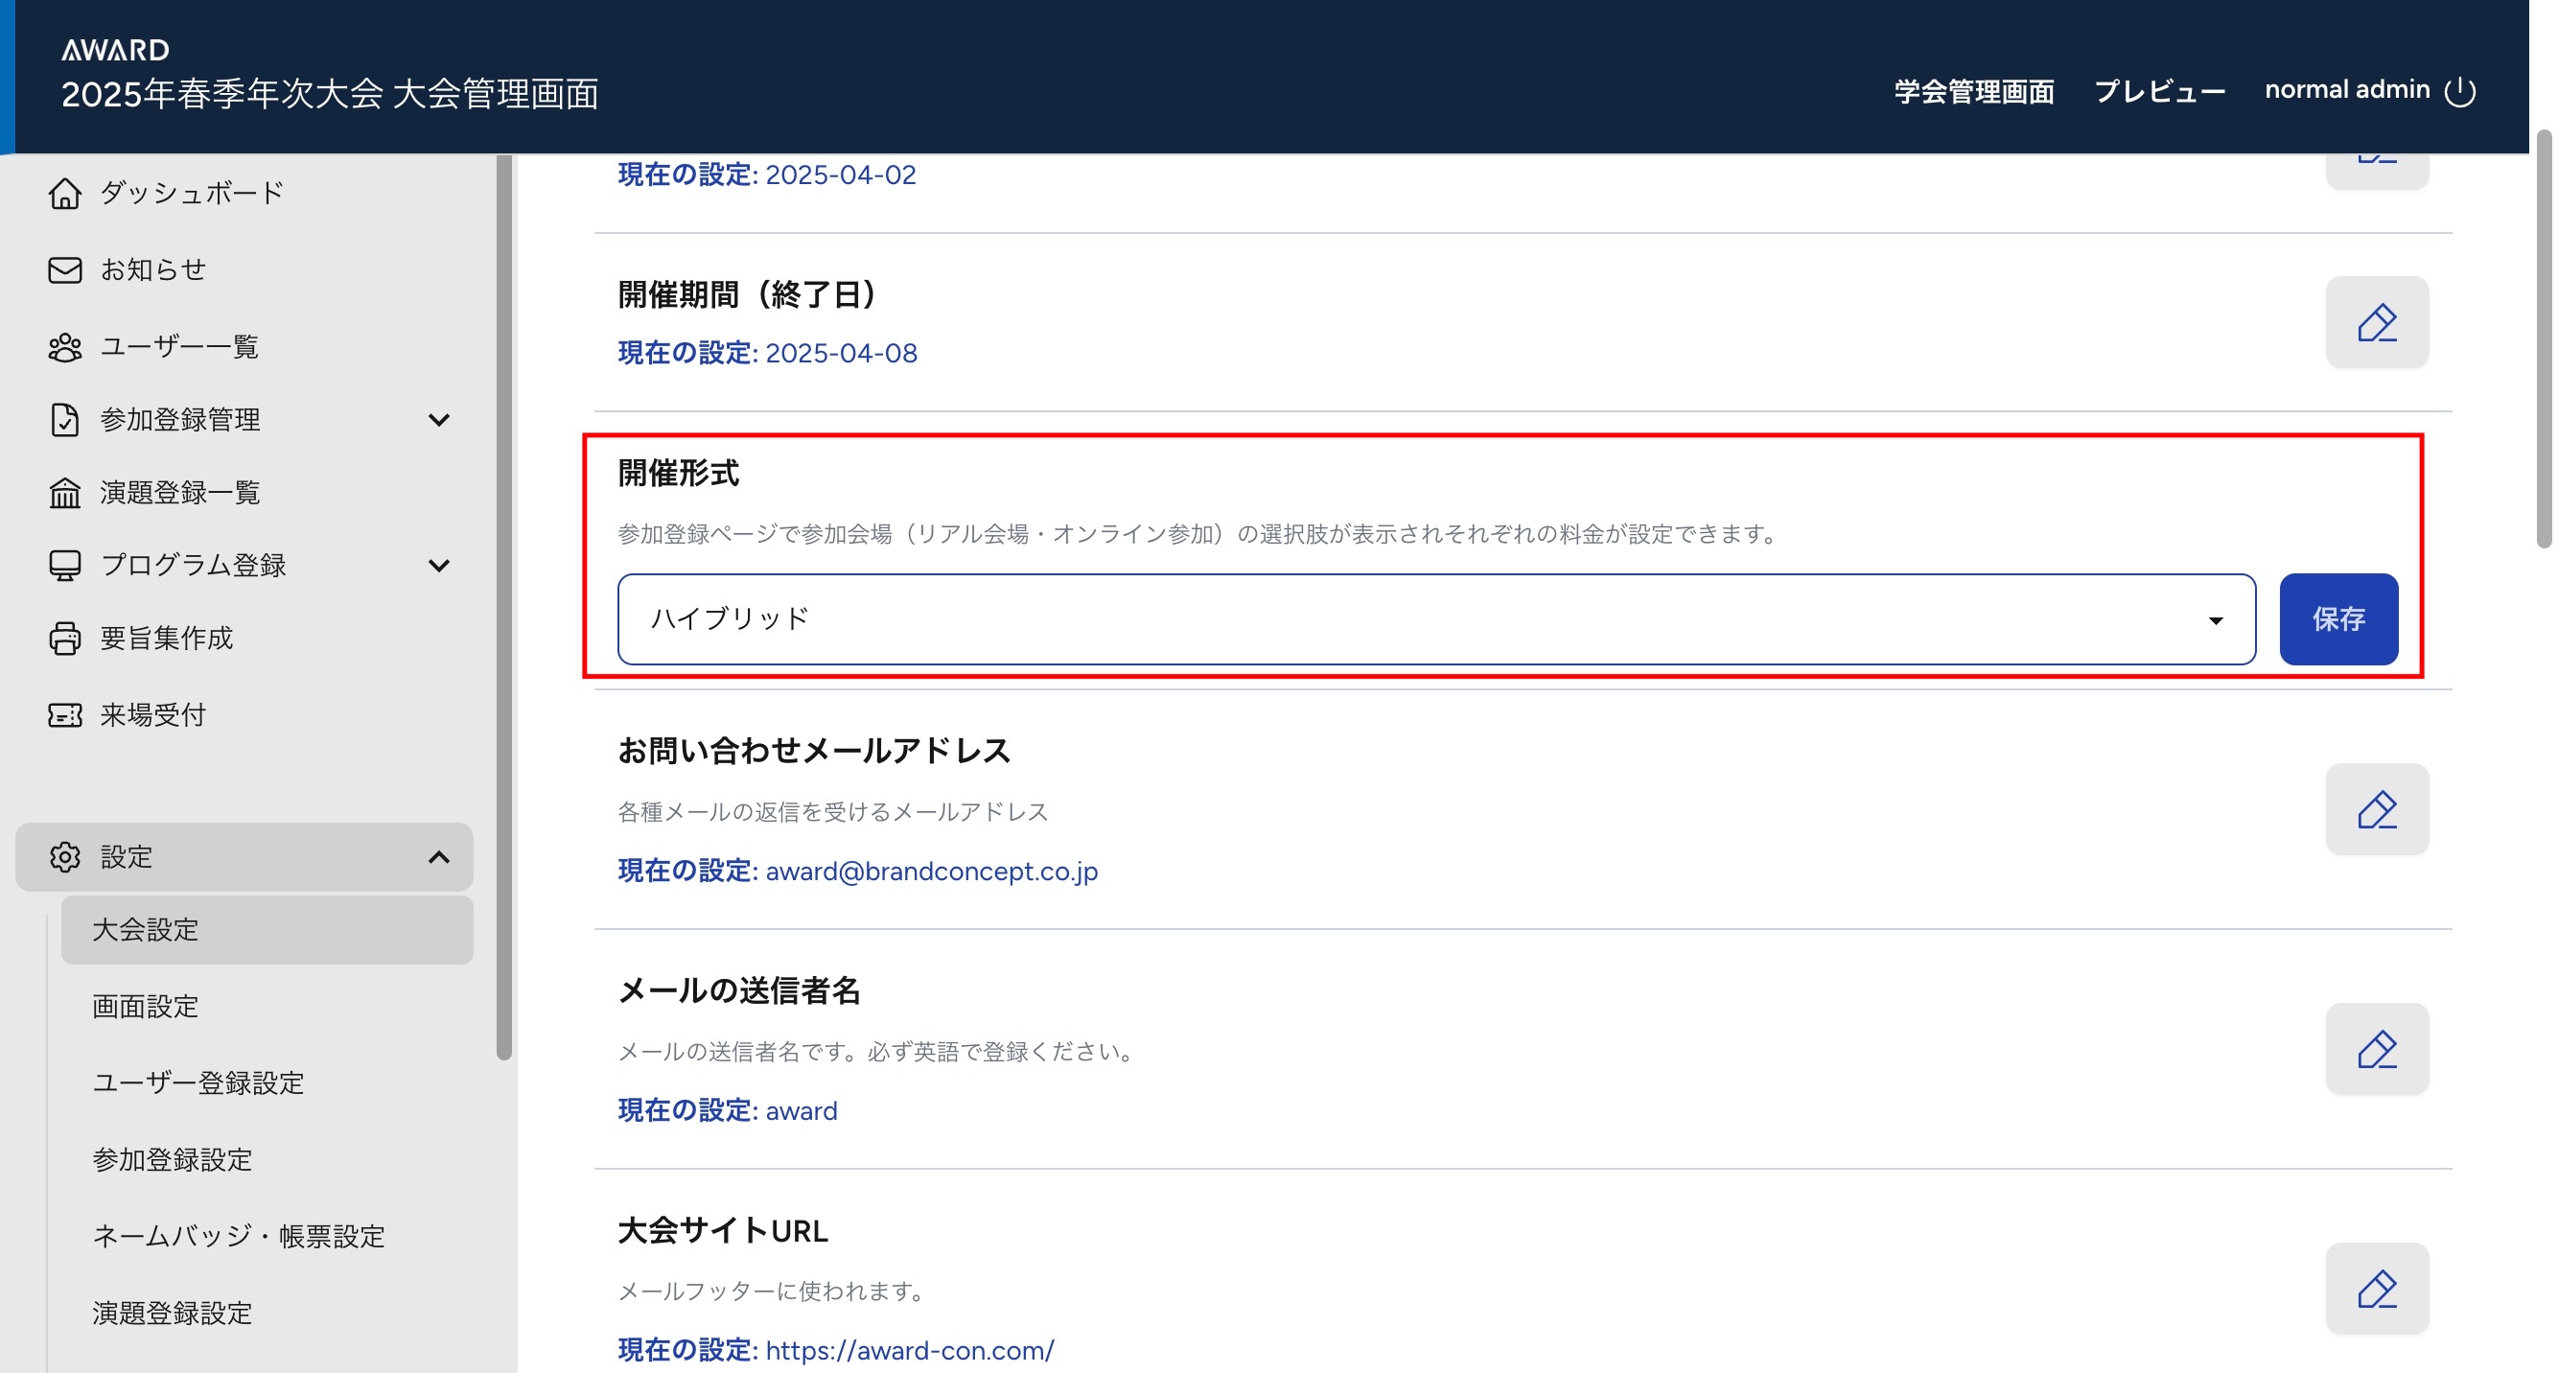This screenshot has width=2558, height=1373.
Task: Click the dashboard home icon
Action: 64,193
